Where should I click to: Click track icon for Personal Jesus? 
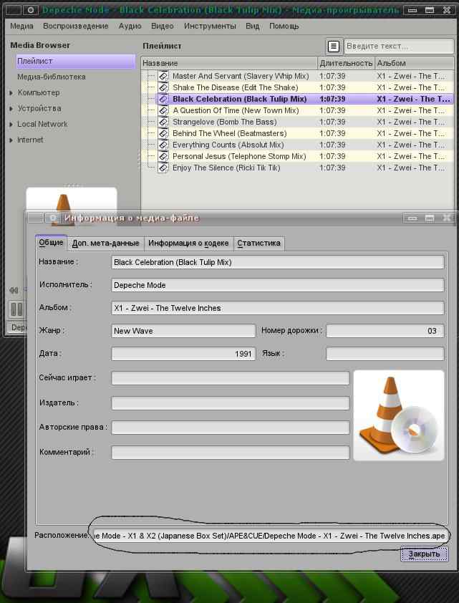click(x=163, y=157)
